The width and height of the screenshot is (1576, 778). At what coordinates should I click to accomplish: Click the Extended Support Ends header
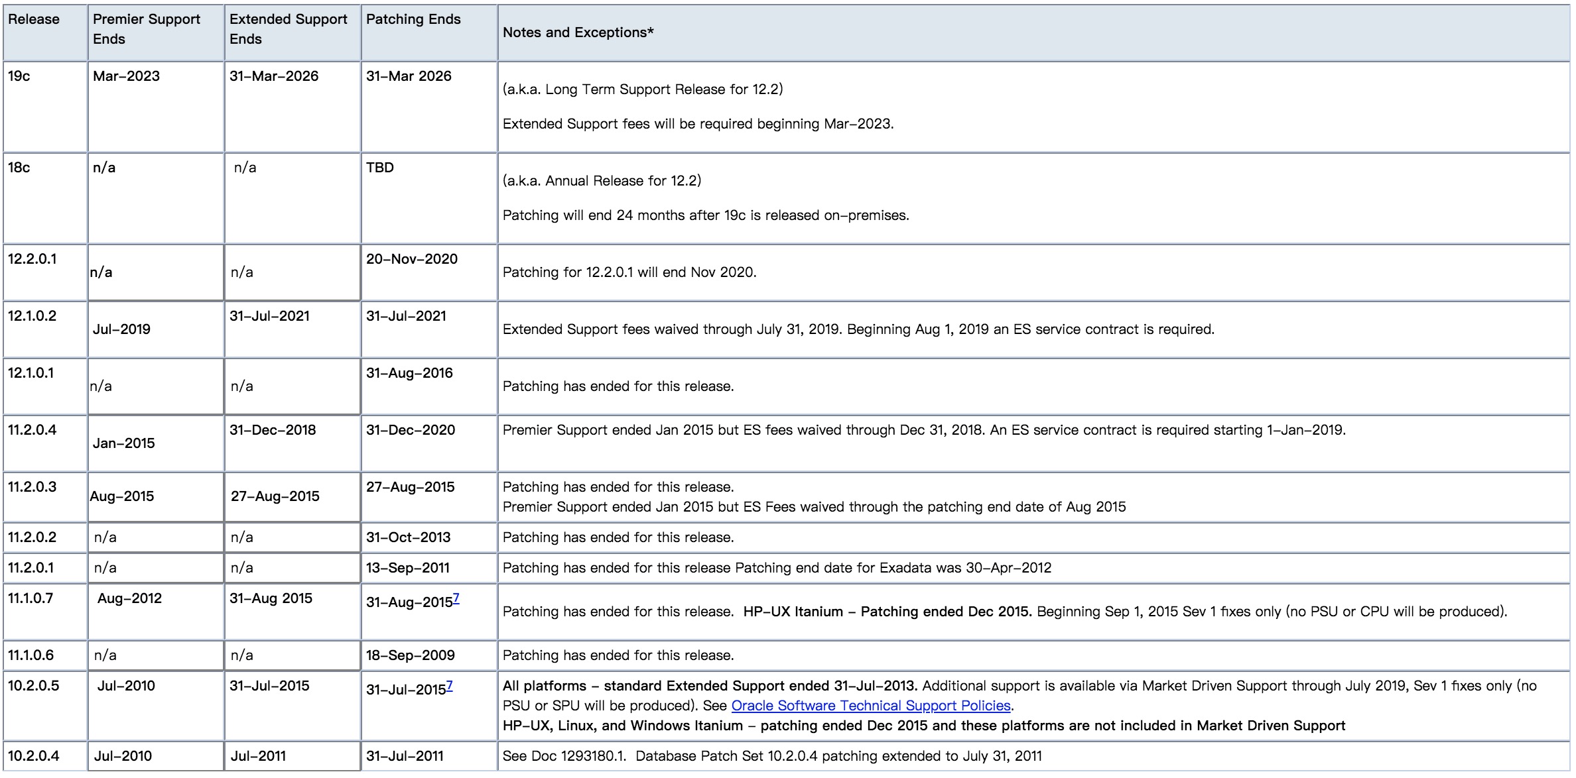288,29
